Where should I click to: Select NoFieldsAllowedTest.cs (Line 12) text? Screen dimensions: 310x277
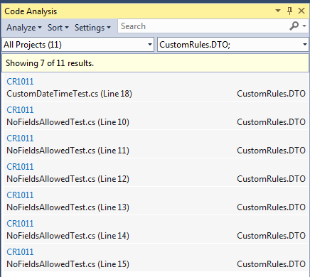pyautogui.click(x=68, y=179)
